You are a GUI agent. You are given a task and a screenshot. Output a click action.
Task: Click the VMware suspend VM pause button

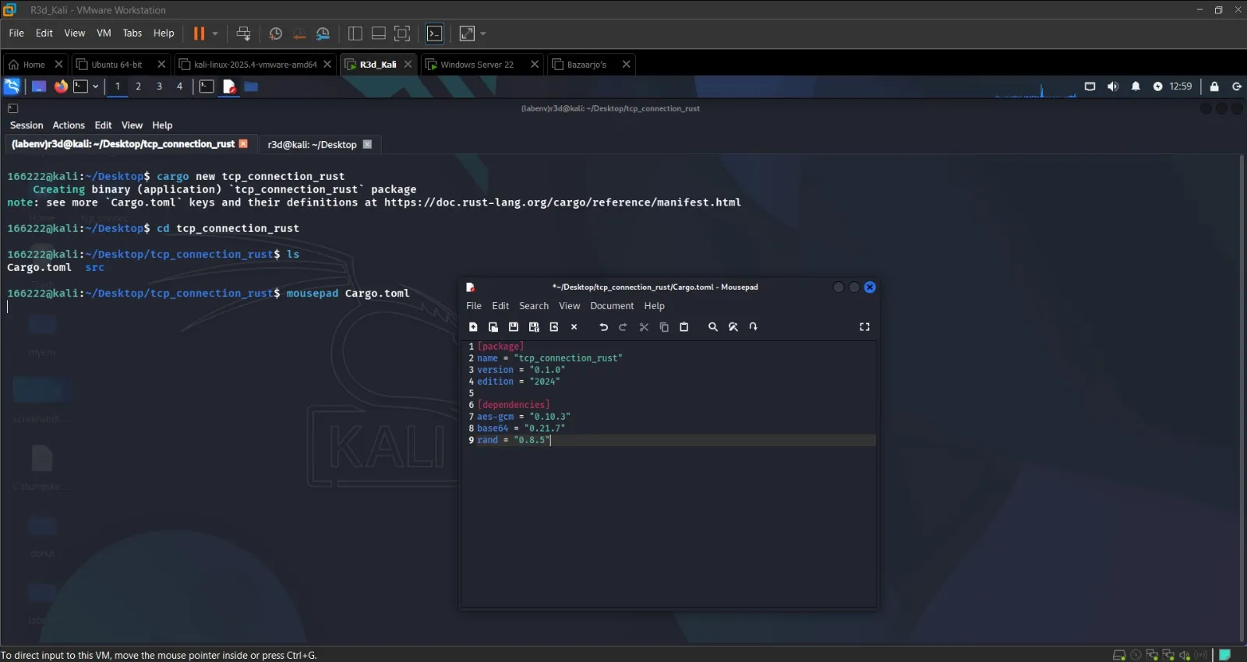click(199, 33)
